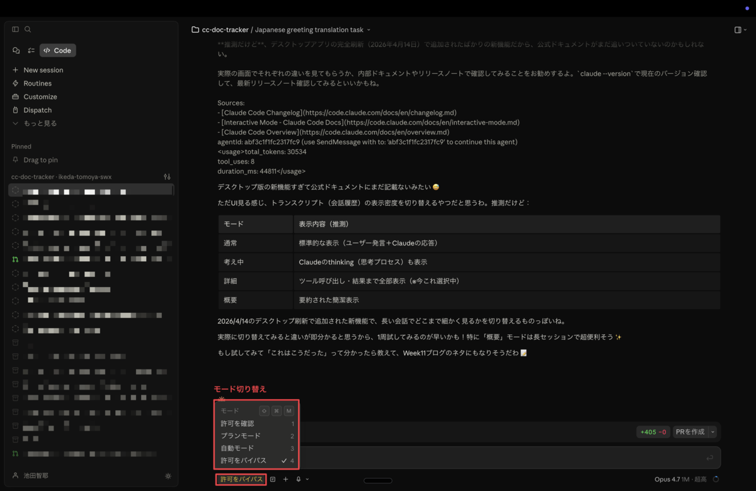Viewport: 756px width, 491px height.
Task: Click the 通常 table cell
Action: pos(256,243)
